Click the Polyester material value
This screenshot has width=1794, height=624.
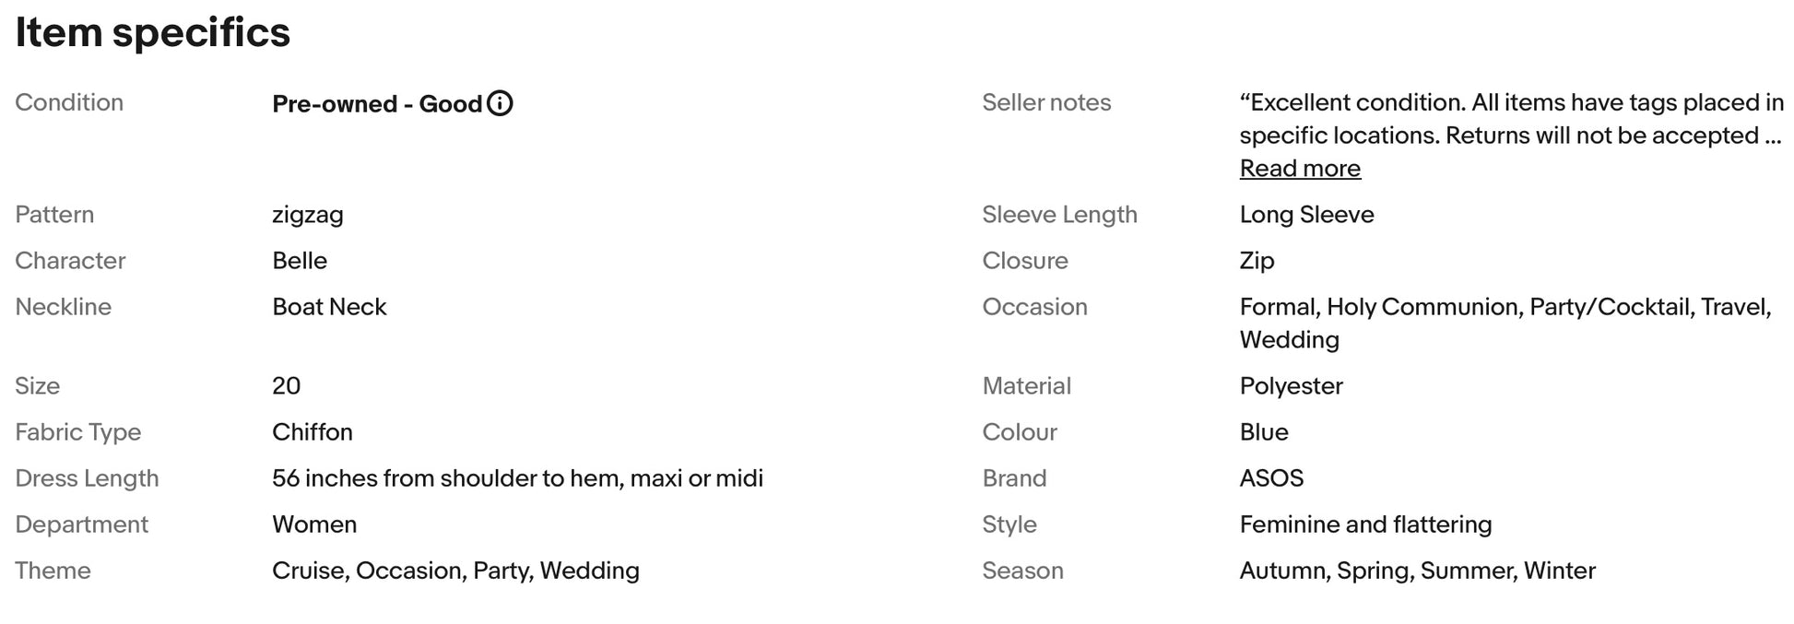pos(1291,386)
